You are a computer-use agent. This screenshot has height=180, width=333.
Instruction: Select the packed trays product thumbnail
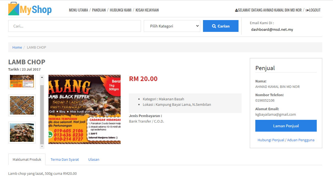(22, 105)
